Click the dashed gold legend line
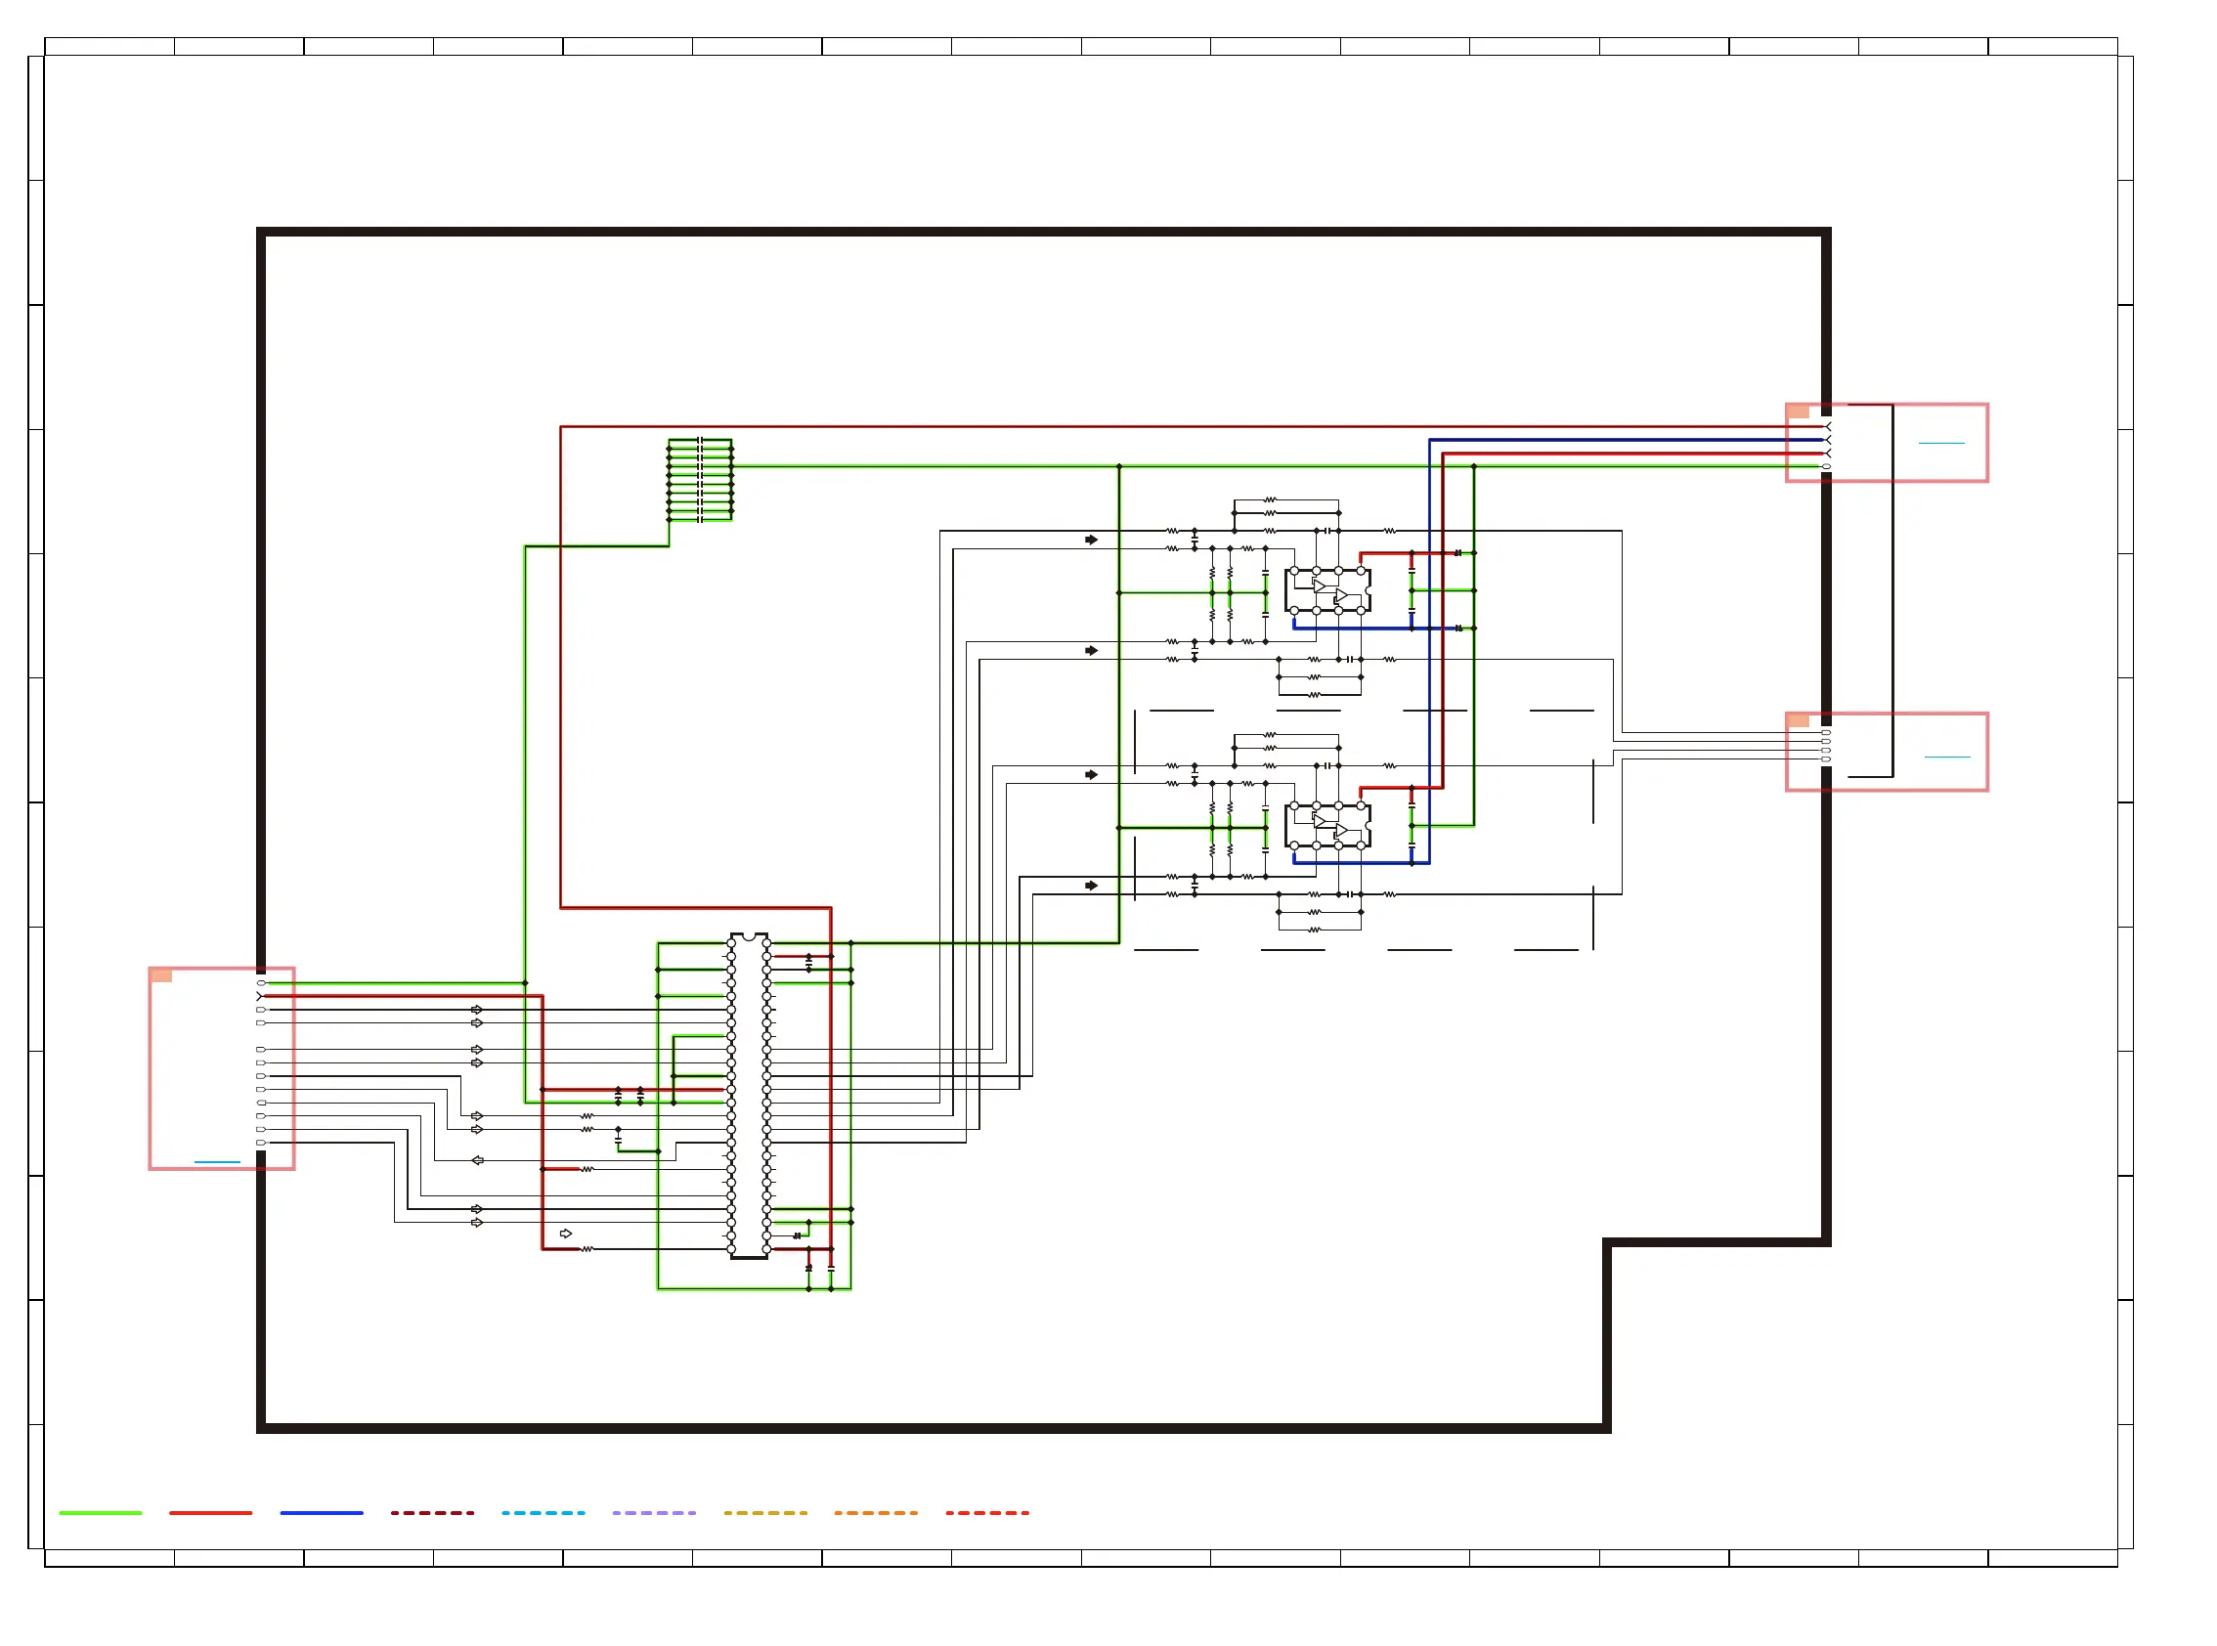Viewport: 2217px width, 1646px height. pos(765,1512)
